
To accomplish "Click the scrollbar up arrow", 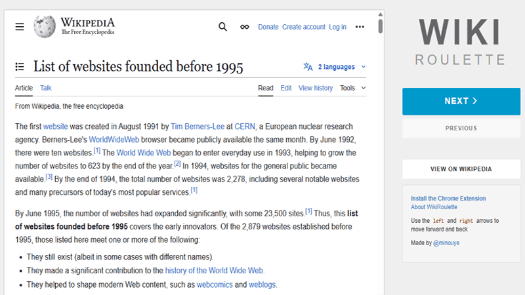I will [x=381, y=14].
